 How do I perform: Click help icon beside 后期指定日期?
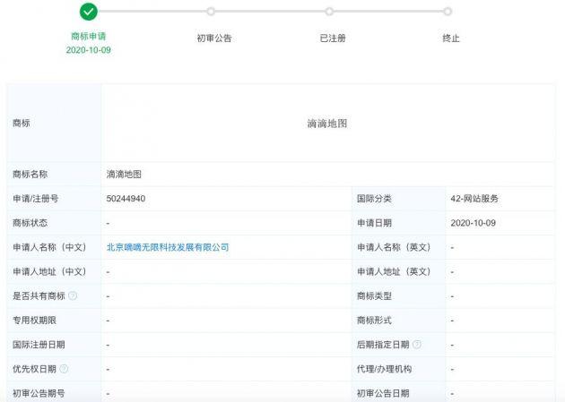[x=416, y=344]
